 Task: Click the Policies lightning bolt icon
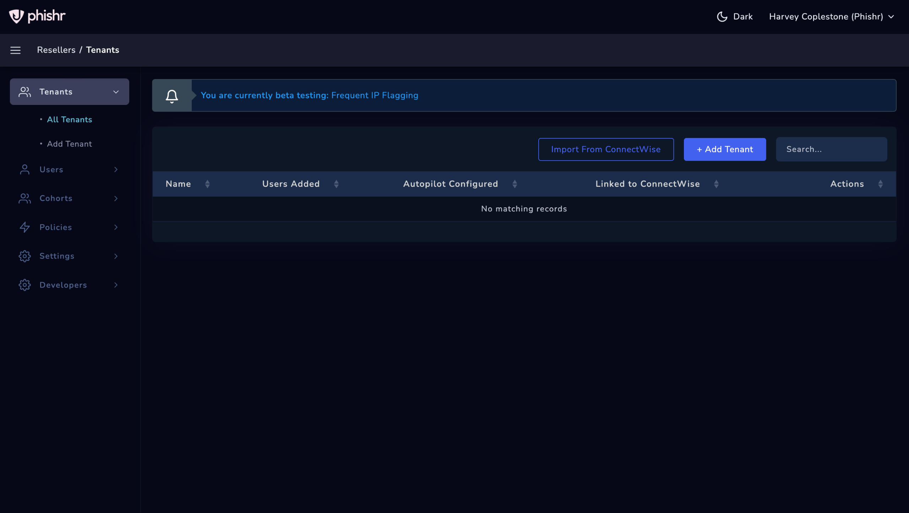25,227
